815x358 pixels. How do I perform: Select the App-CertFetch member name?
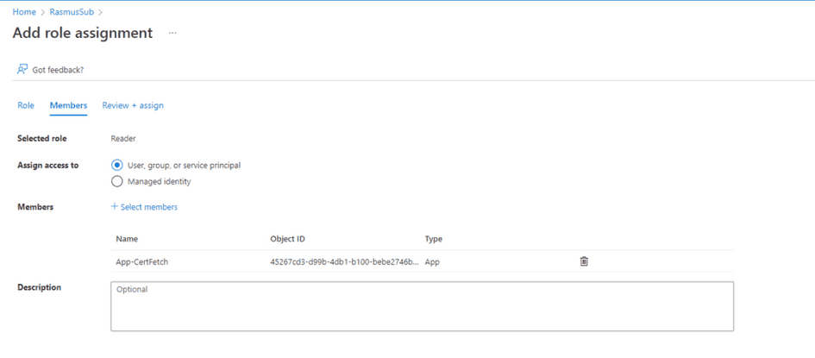[x=141, y=261]
